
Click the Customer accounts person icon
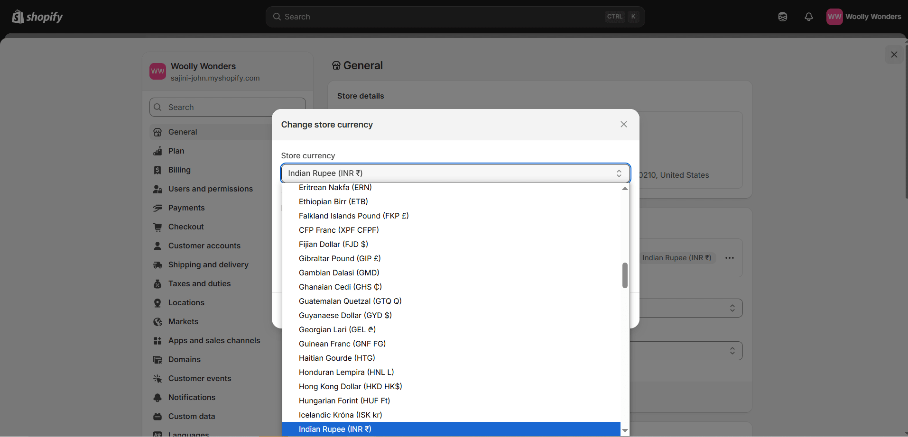(x=158, y=246)
